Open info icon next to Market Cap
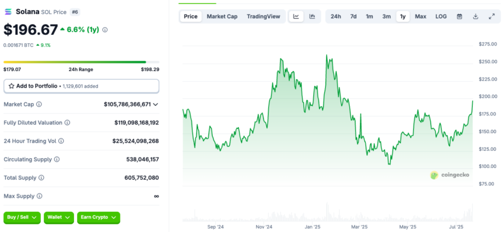Viewport: 504px width, 232px height. click(39, 104)
